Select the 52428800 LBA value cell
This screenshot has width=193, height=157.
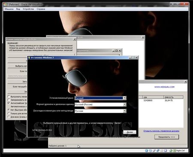148,100
